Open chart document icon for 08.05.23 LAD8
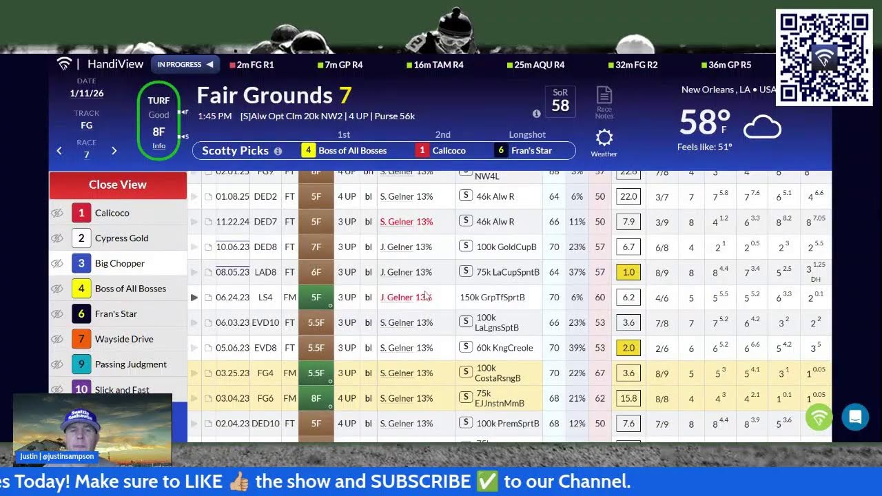The image size is (882, 496). click(208, 272)
